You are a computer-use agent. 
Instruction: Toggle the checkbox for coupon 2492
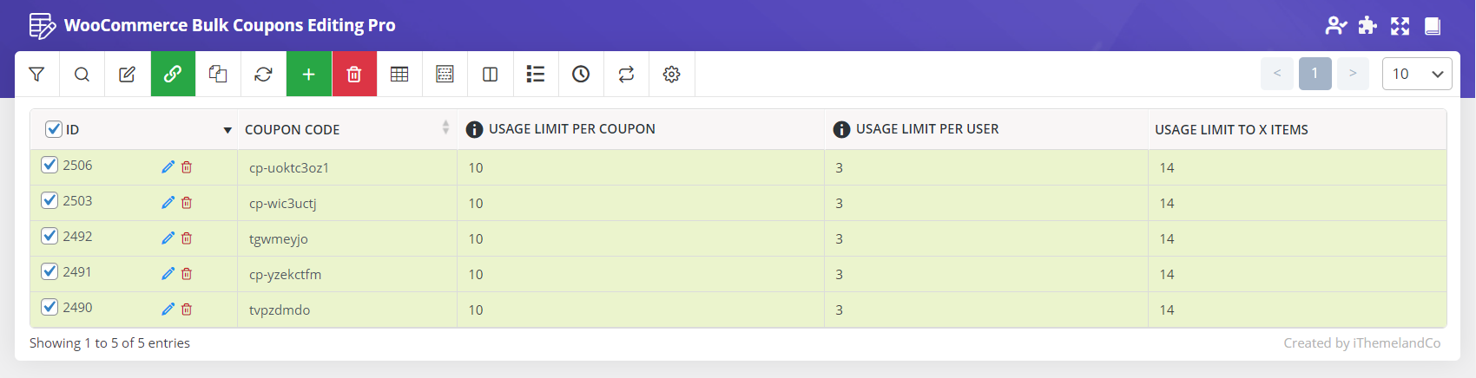click(49, 236)
